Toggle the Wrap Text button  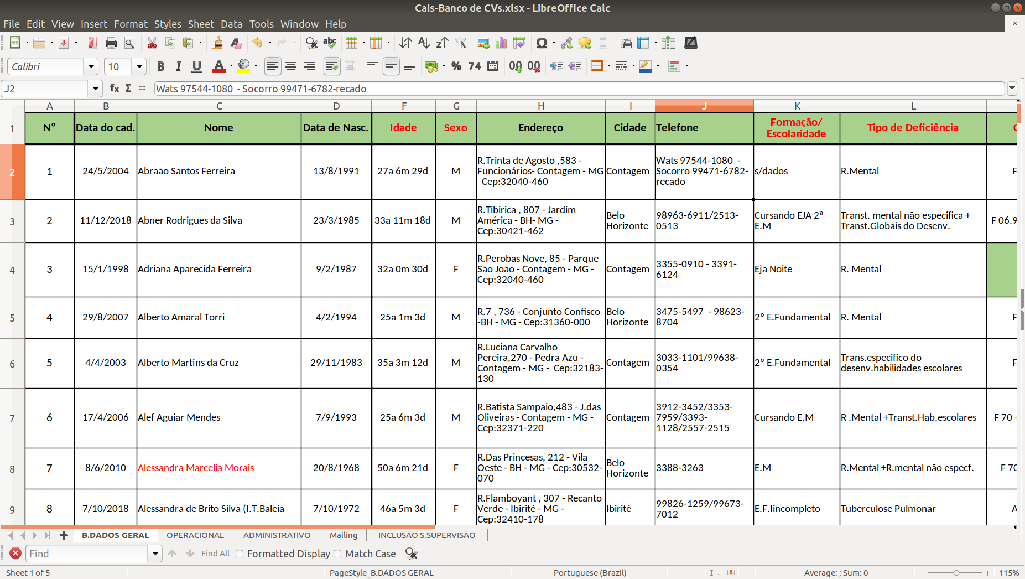331,66
